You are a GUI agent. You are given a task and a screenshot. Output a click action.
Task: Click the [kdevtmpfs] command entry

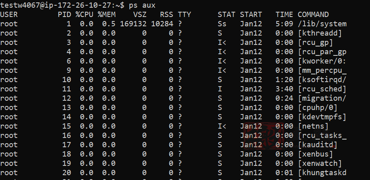coord(322,116)
